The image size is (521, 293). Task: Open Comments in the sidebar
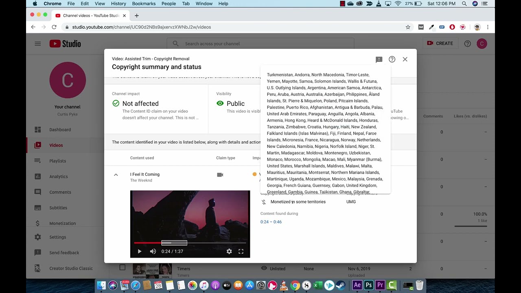pyautogui.click(x=65, y=192)
